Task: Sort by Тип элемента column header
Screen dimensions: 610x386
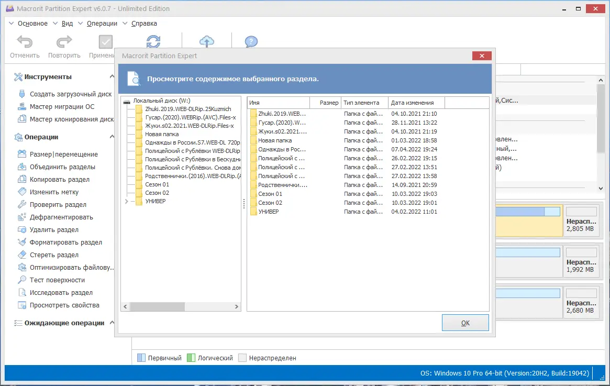Action: (364, 103)
